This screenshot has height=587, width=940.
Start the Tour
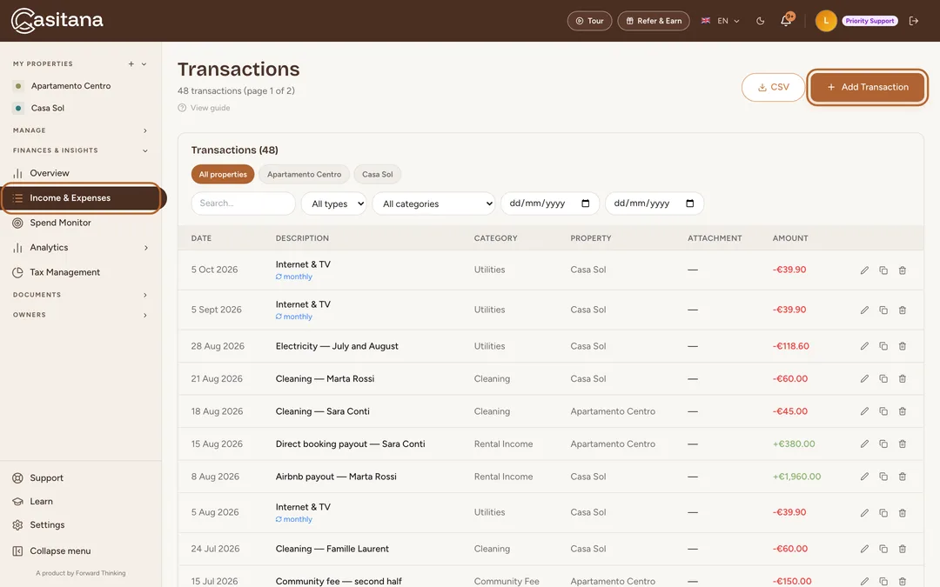coord(589,21)
